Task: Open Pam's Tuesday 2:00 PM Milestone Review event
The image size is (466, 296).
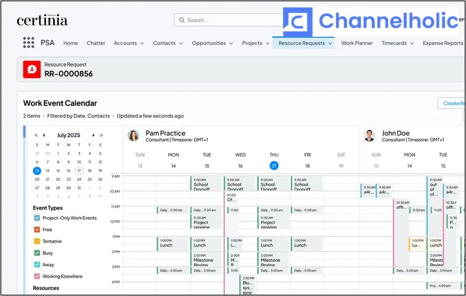Action: click(x=207, y=259)
